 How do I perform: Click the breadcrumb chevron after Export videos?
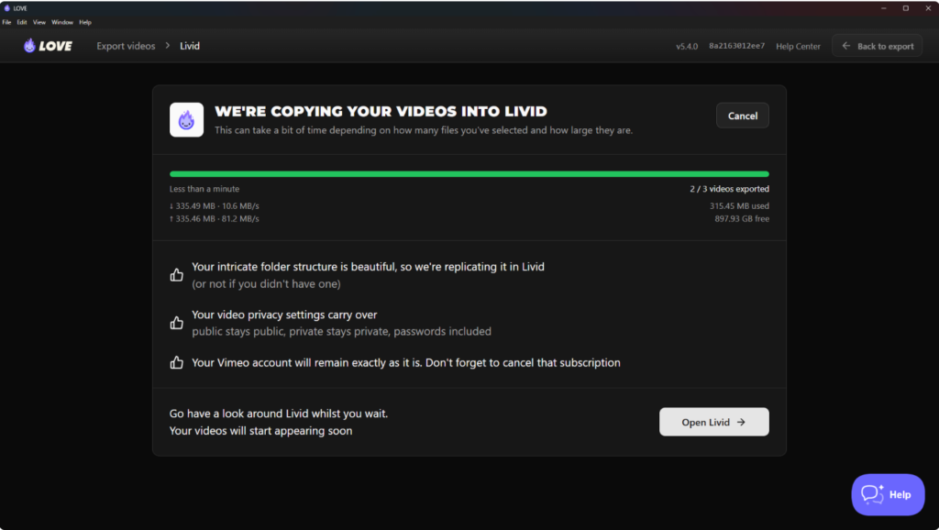(168, 46)
